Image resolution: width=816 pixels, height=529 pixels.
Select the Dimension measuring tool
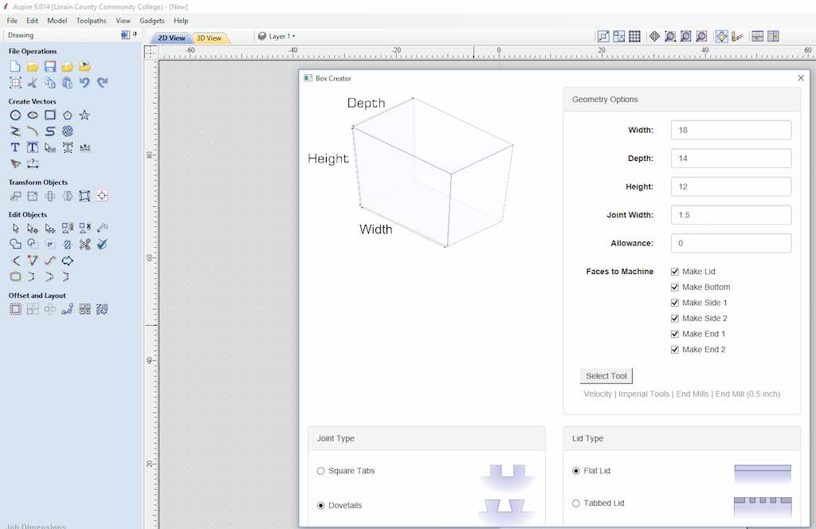point(33,164)
